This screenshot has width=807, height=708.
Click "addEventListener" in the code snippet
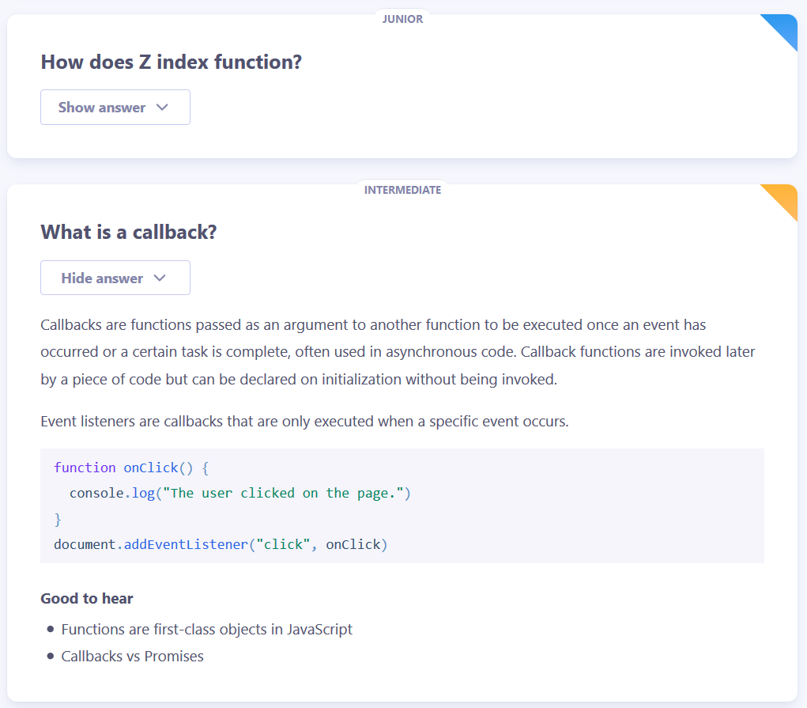click(x=187, y=544)
